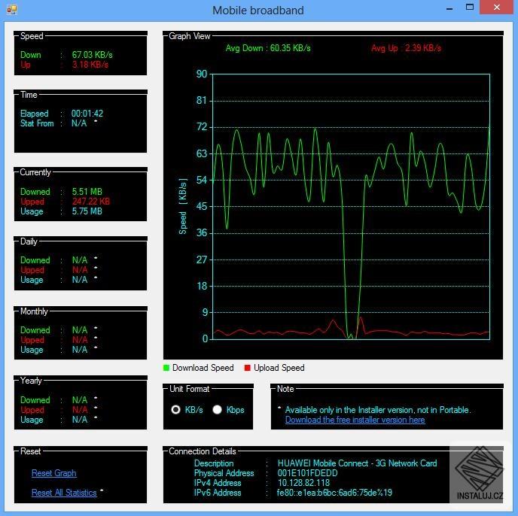Click the green Download Speed legend swatch

tap(166, 368)
